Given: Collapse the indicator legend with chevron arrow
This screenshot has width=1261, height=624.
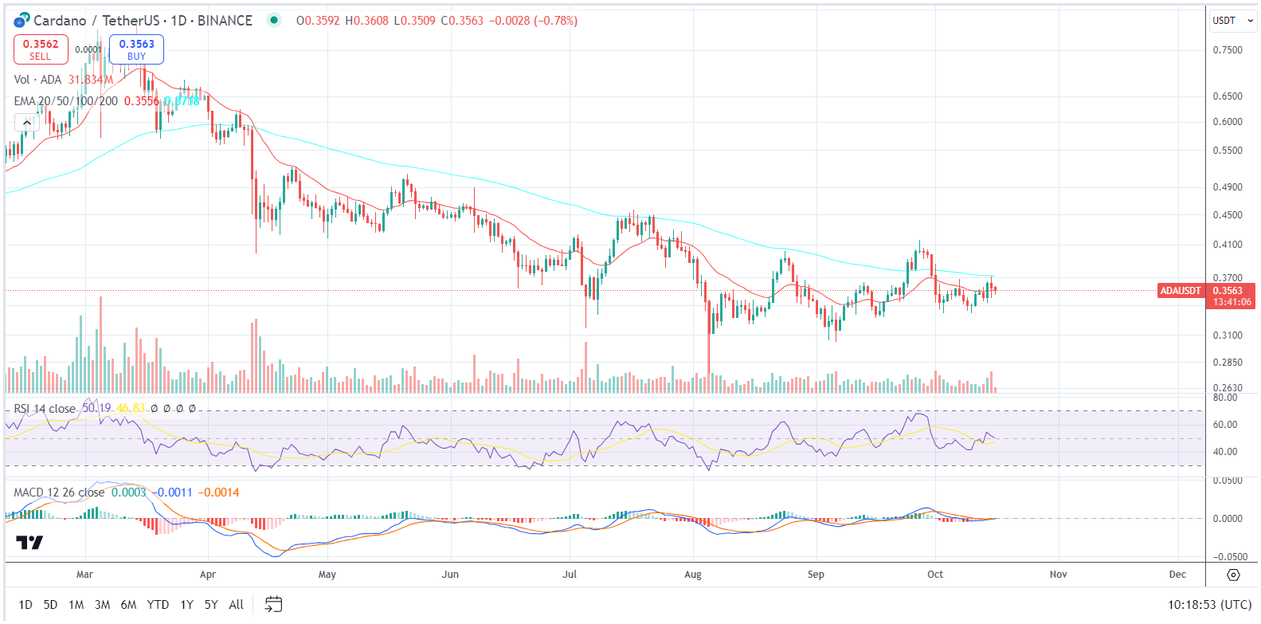Looking at the screenshot, I should 27,123.
